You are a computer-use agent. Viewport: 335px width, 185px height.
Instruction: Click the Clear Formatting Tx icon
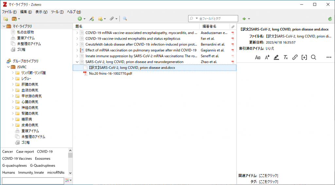(x=286, y=57)
